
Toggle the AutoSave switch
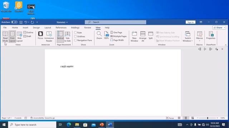tap(14, 22)
